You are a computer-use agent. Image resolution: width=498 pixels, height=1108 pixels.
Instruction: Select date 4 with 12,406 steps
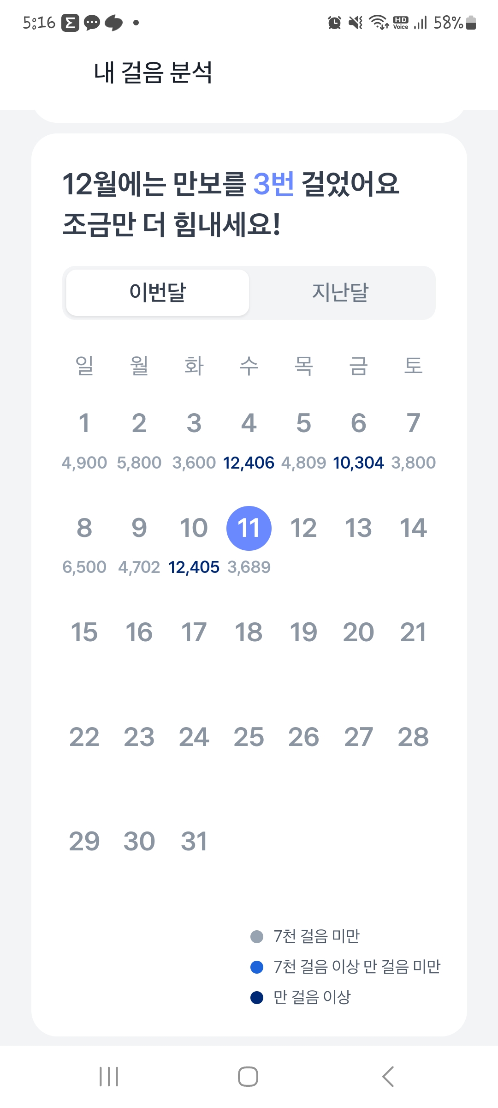pos(249,423)
